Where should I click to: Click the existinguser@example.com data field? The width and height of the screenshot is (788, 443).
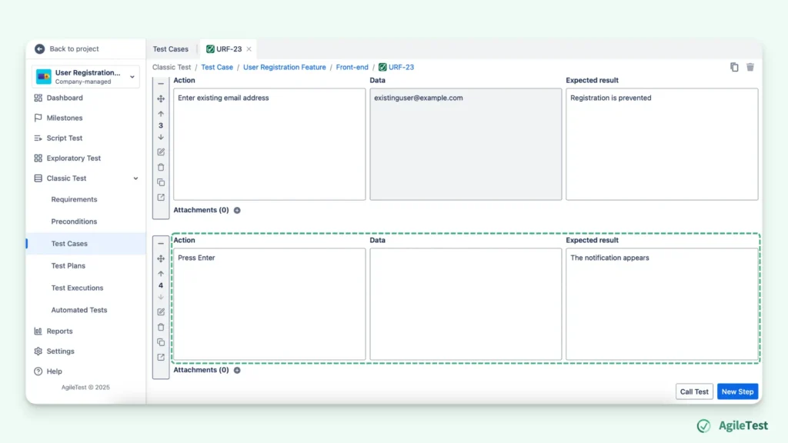click(466, 144)
